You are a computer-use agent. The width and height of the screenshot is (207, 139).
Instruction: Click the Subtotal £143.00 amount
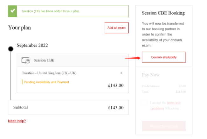(115, 108)
